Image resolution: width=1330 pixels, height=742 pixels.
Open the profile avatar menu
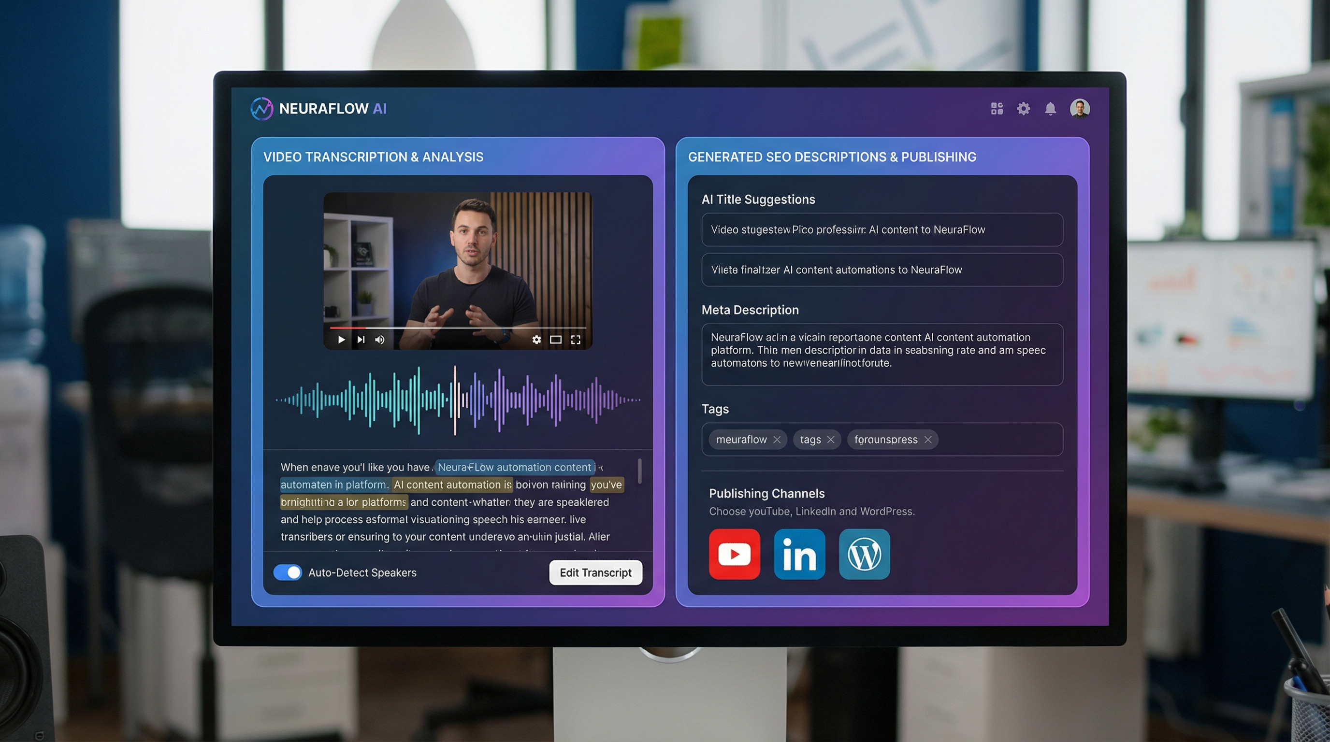(1080, 108)
